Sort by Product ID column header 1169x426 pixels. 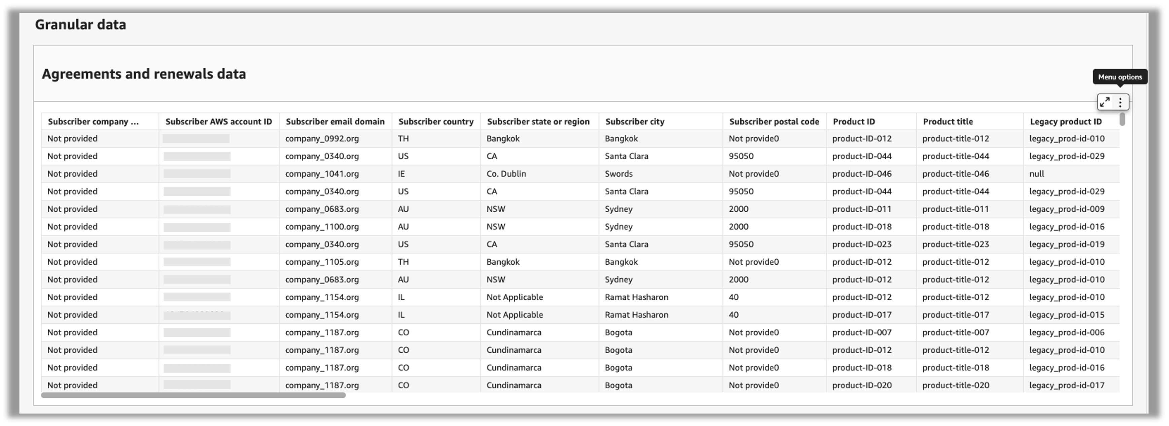point(854,121)
